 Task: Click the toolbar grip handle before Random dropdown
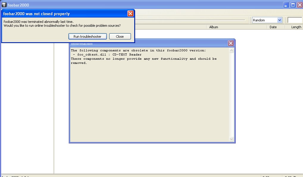pyautogui.click(x=250, y=20)
